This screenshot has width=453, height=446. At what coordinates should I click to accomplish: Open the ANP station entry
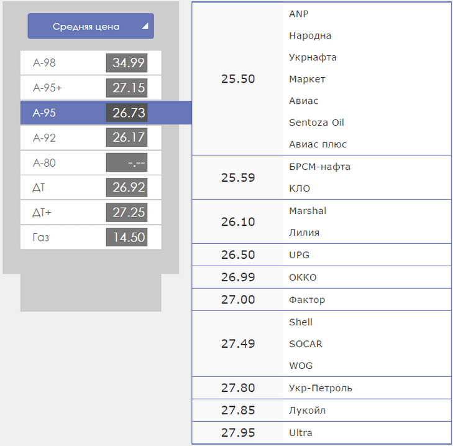pos(299,14)
